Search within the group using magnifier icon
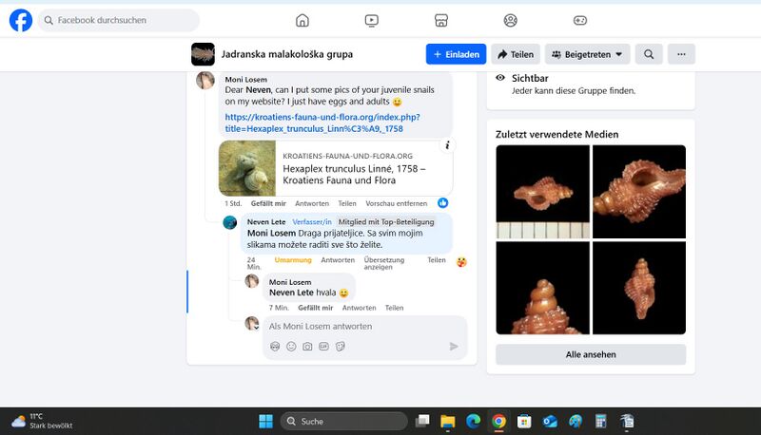Screen dimensions: 761x435 [649, 54]
